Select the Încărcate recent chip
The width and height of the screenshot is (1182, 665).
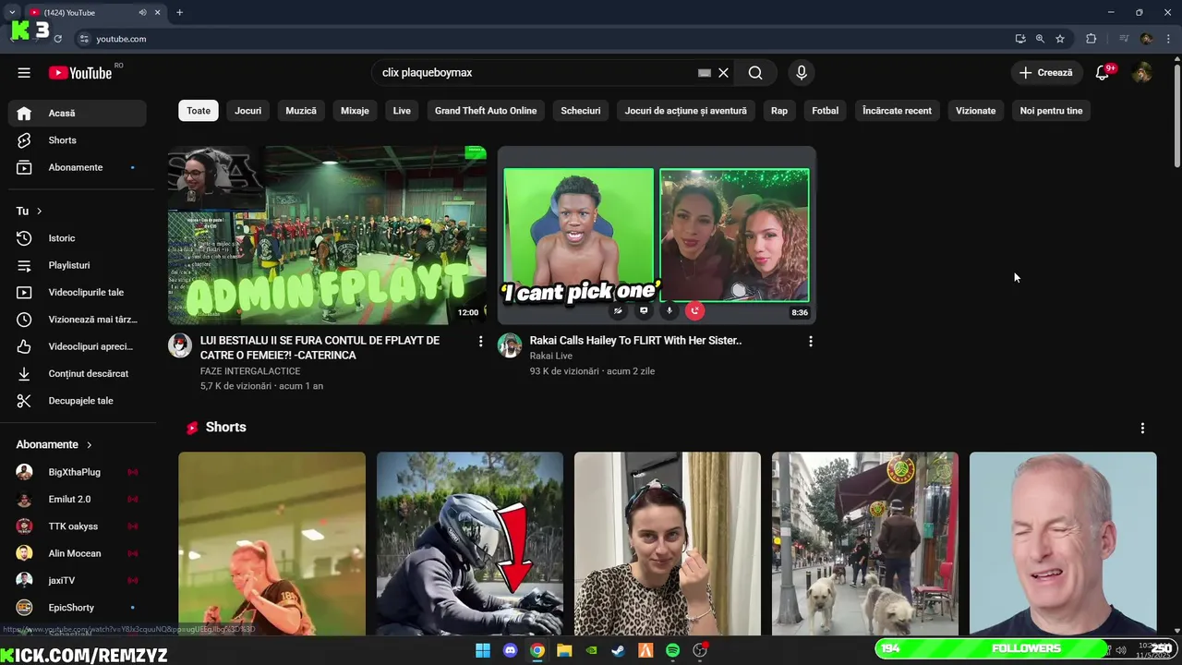897,111
